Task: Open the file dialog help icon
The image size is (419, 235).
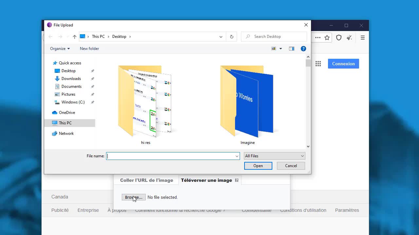Action: coord(303,49)
